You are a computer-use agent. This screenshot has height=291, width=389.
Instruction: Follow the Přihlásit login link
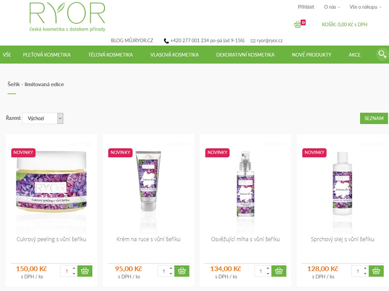point(306,7)
